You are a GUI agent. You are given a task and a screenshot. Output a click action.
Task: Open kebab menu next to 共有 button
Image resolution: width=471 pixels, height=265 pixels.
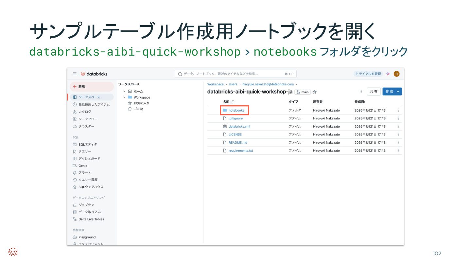pyautogui.click(x=361, y=92)
